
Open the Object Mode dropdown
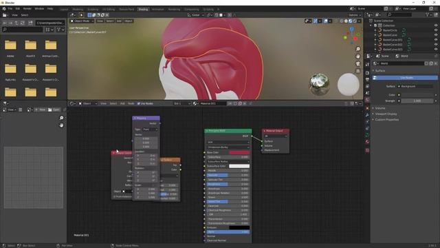82,21
